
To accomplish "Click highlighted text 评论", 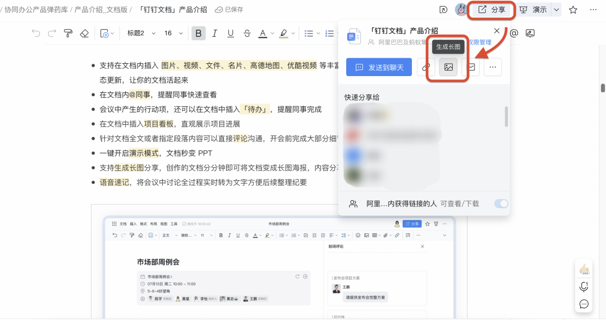I will click(240, 138).
